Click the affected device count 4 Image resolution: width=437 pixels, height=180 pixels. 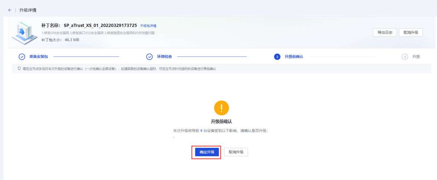coord(201,131)
